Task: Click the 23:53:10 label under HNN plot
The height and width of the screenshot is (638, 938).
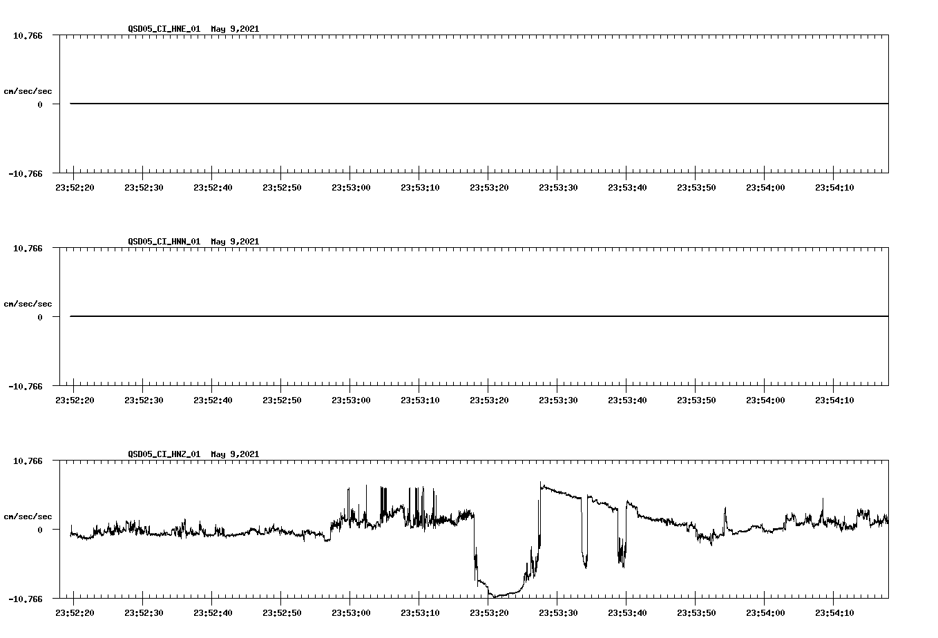Action: click(x=420, y=400)
